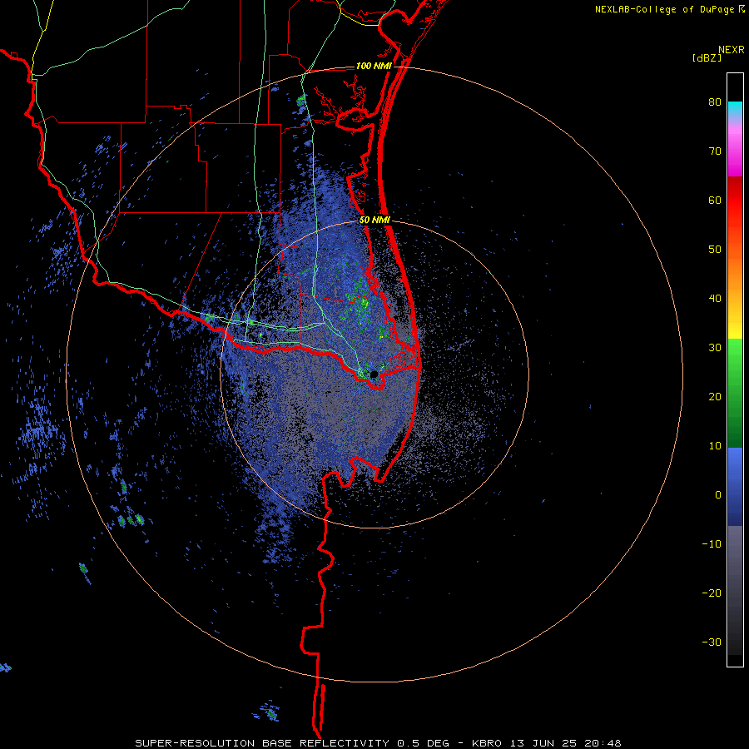
Task: Select the -10 value on the dBZ scale
Action: tap(712, 544)
